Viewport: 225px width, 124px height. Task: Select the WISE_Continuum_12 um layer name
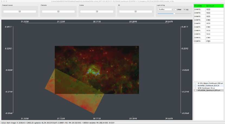[x=206, y=88]
